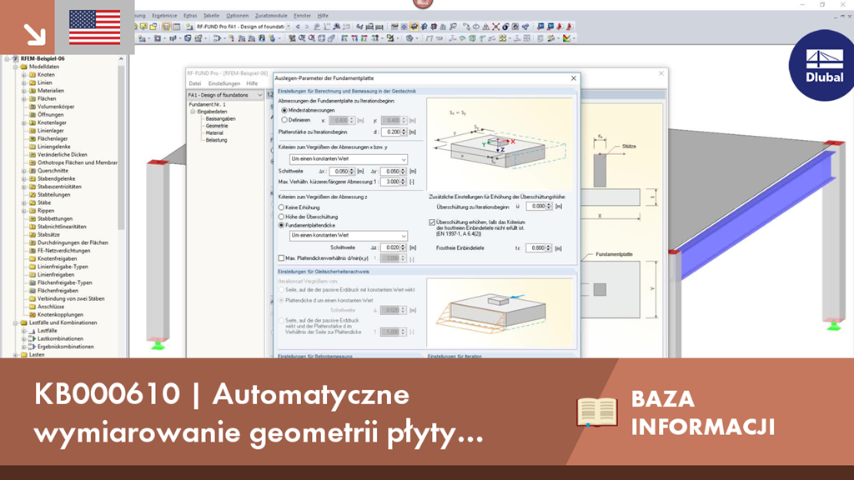Viewport: 854px width, 480px height.
Task: Expand the Materialien node in navigator
Action: click(24, 91)
